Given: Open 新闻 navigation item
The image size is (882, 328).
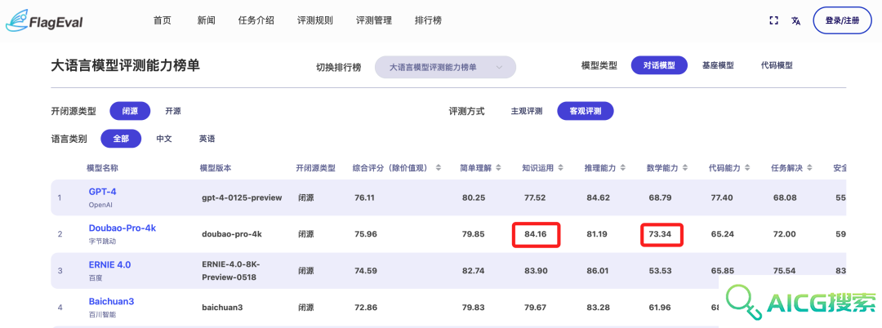Looking at the screenshot, I should click(207, 20).
